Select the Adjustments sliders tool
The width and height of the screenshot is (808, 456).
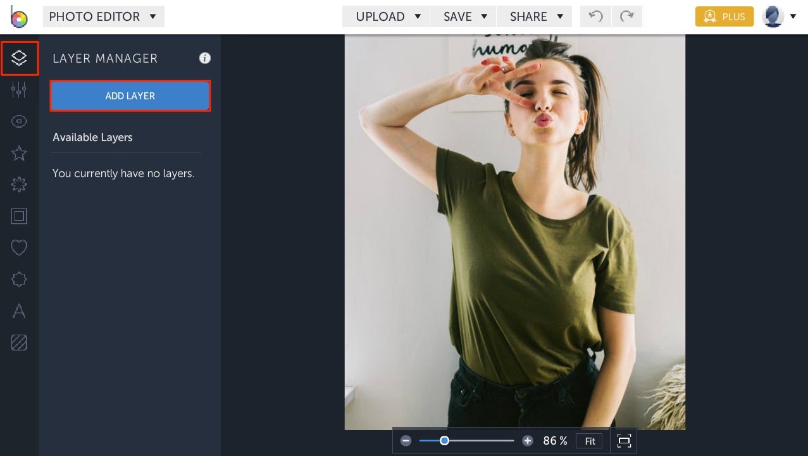(x=19, y=89)
